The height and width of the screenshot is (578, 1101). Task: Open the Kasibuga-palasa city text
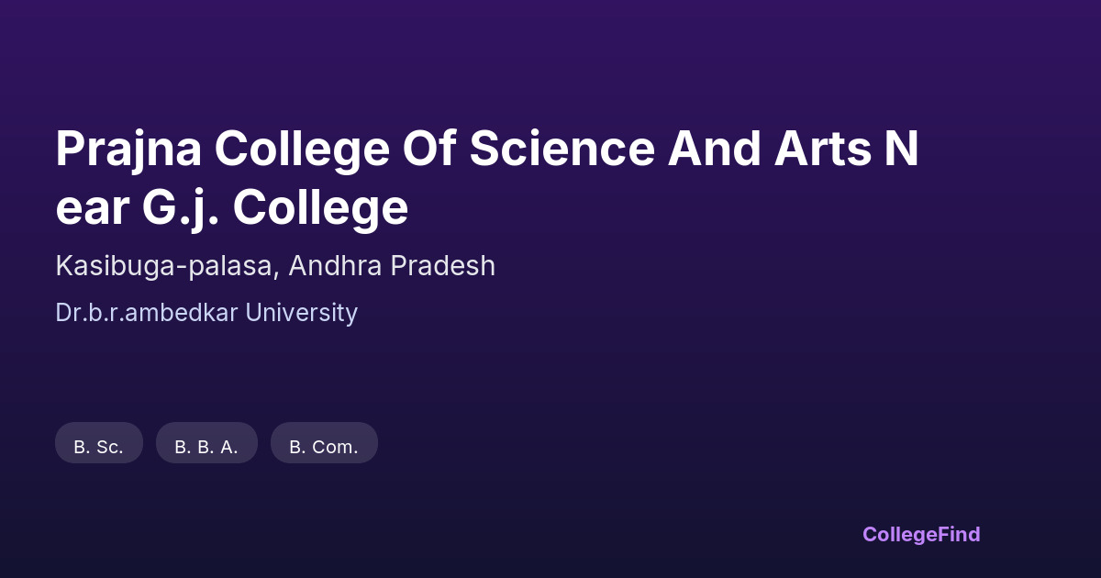click(166, 266)
